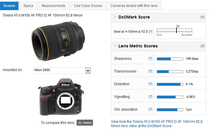Click the Sharpness score bar
The height and width of the screenshot is (130, 210).
point(170,59)
